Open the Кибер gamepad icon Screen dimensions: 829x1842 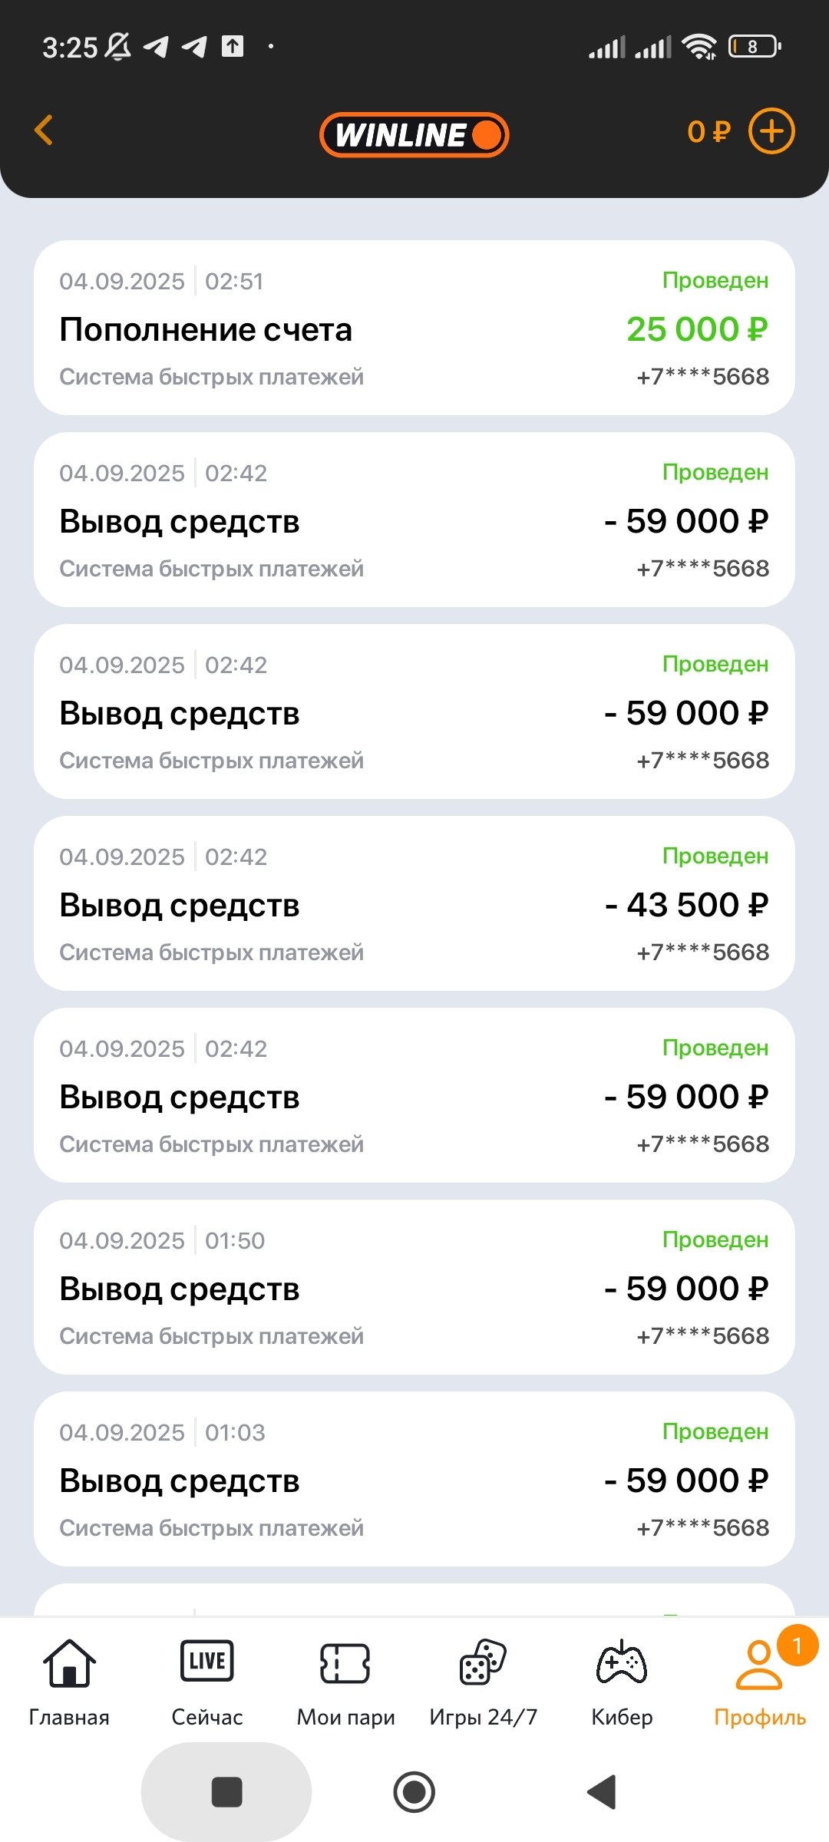pos(622,1662)
